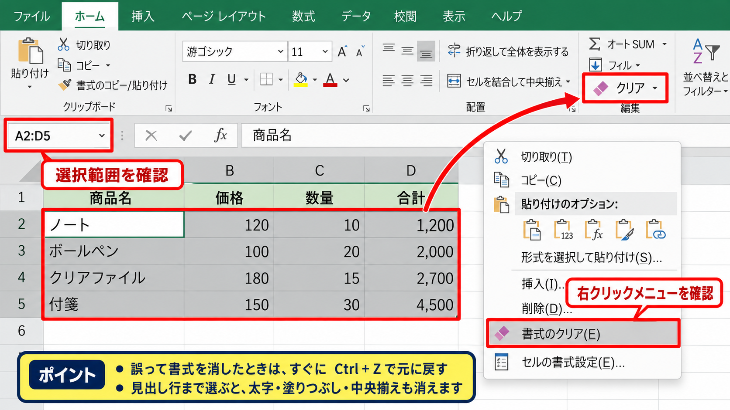
Task: Select horizontal center align button
Action: click(407, 81)
